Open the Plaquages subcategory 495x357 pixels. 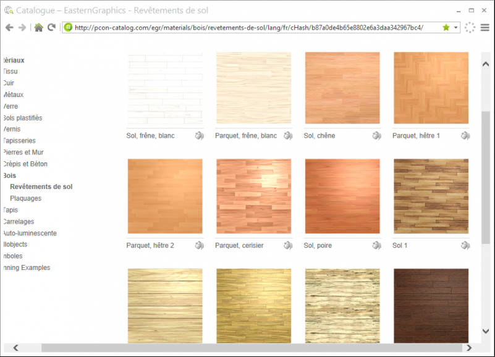click(25, 198)
